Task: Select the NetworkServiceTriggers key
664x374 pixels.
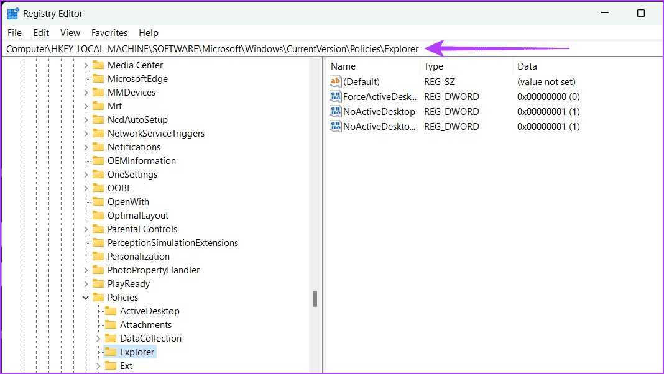Action: click(x=156, y=134)
